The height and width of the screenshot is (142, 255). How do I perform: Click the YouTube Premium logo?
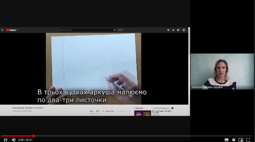click(11, 30)
